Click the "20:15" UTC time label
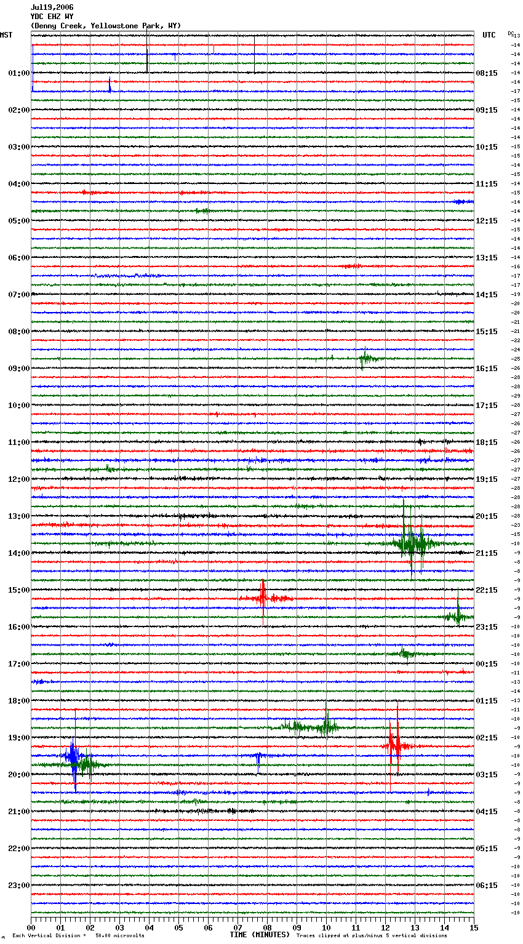The height and width of the screenshot is (944, 523). point(487,516)
